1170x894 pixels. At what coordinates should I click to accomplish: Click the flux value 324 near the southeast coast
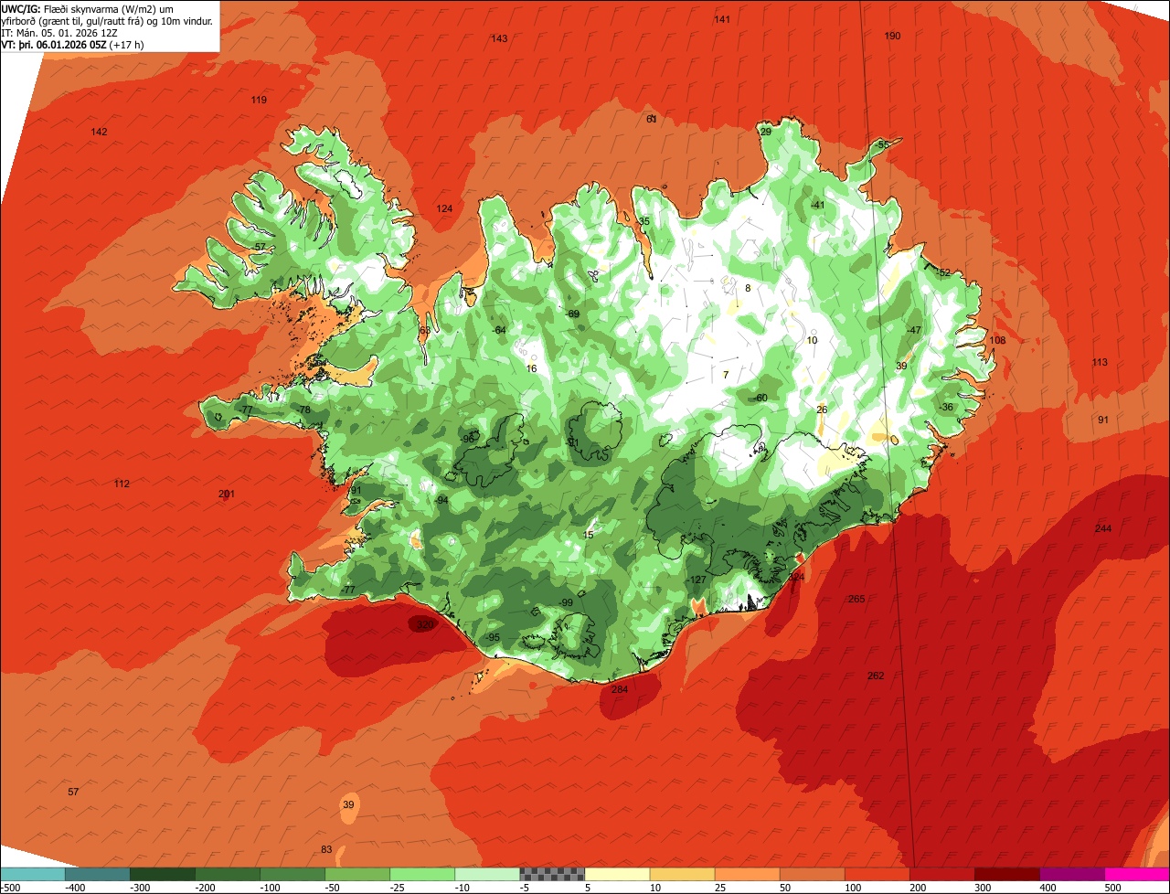[x=797, y=577]
